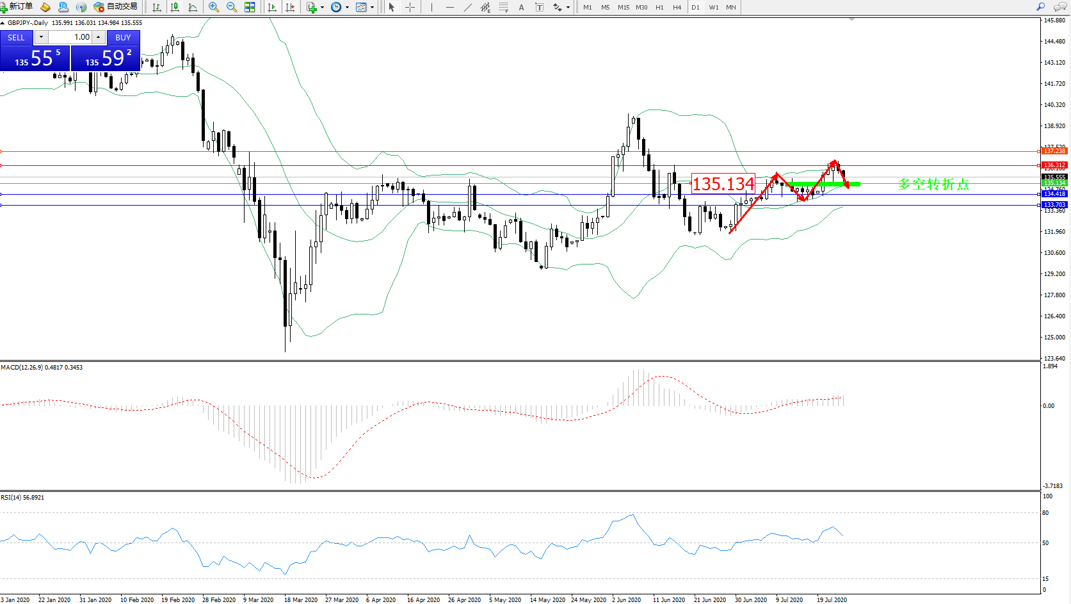
Task: Click the 新订单 (New Order) button
Action: coord(17,7)
